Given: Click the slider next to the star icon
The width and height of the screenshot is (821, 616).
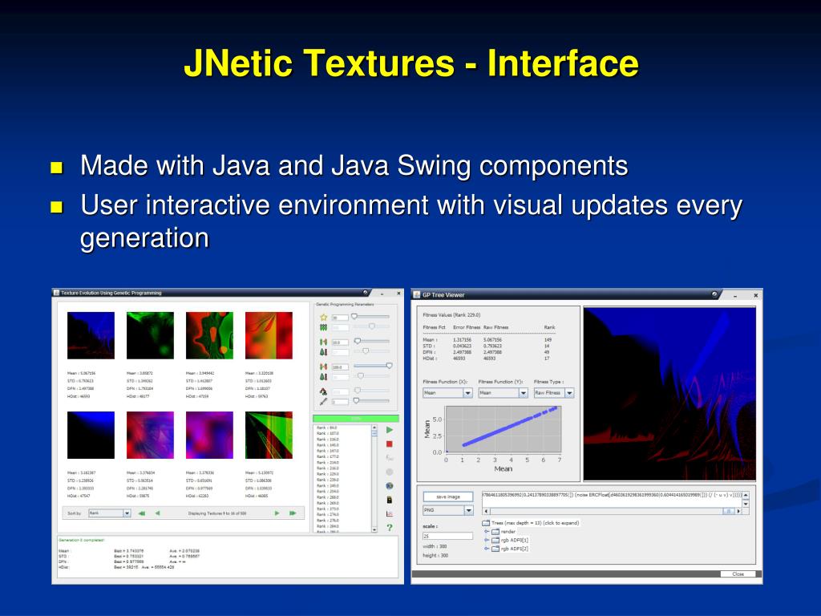Looking at the screenshot, I should point(371,317).
